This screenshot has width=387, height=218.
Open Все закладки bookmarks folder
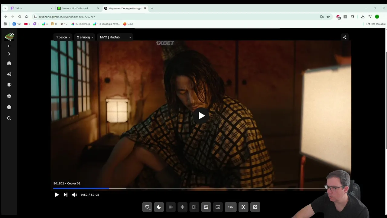click(x=376, y=24)
